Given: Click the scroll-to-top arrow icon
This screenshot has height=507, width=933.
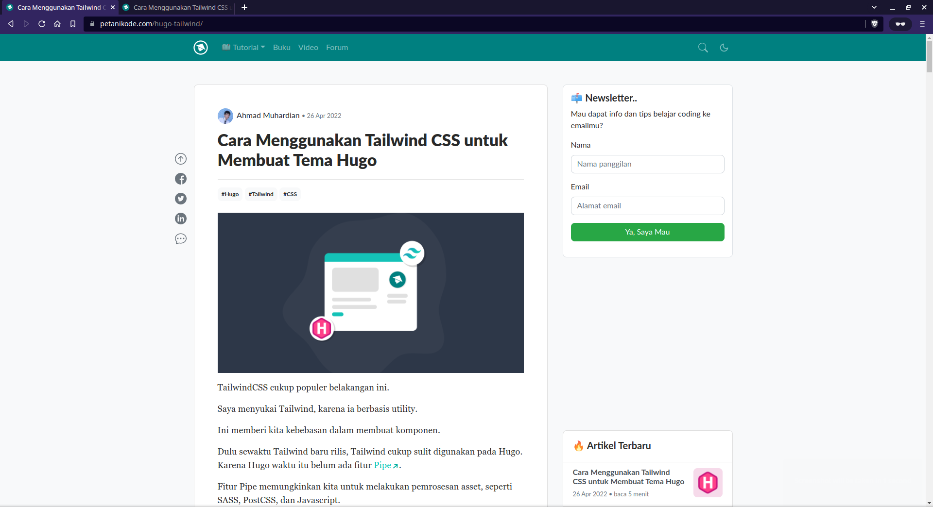Looking at the screenshot, I should [181, 159].
